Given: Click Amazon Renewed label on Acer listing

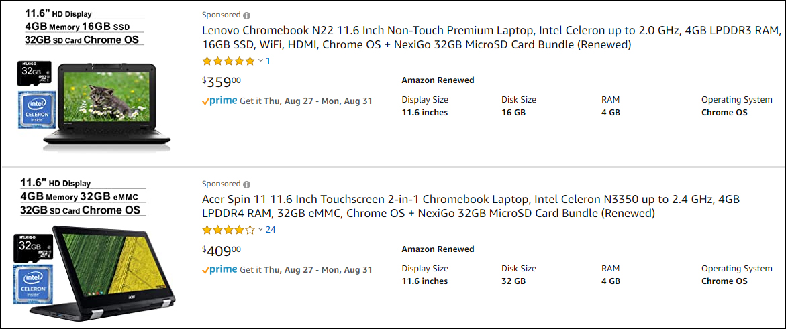Looking at the screenshot, I should tap(438, 249).
